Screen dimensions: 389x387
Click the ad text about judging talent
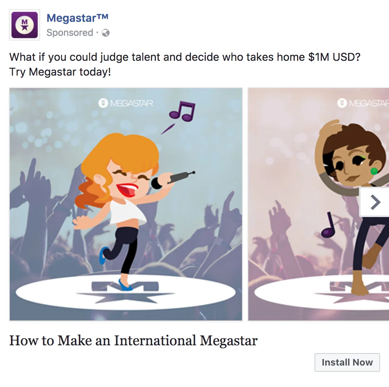pyautogui.click(x=185, y=57)
